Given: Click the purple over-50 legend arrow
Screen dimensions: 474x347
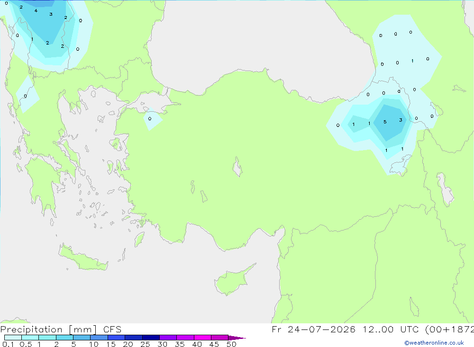Looking at the screenshot, I should click(237, 338).
